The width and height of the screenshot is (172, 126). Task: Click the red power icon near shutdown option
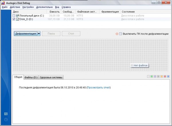(x=117, y=34)
